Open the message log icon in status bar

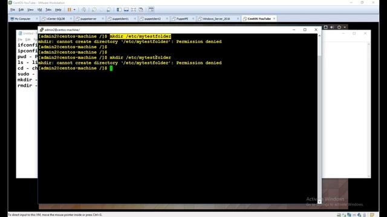(x=372, y=215)
